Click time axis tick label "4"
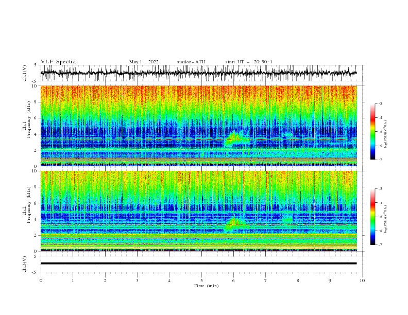This screenshot has width=408, height=315. click(169, 281)
